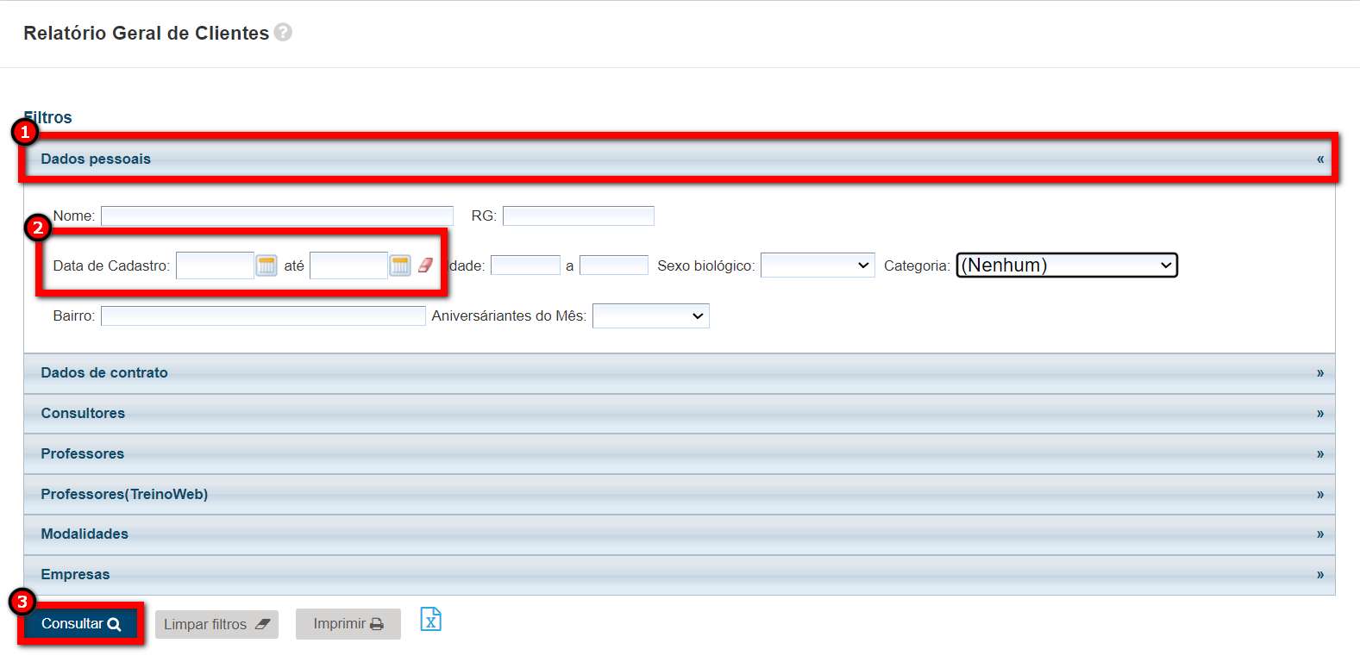This screenshot has width=1360, height=662.
Task: Open the end date calendar picker
Action: [x=400, y=265]
